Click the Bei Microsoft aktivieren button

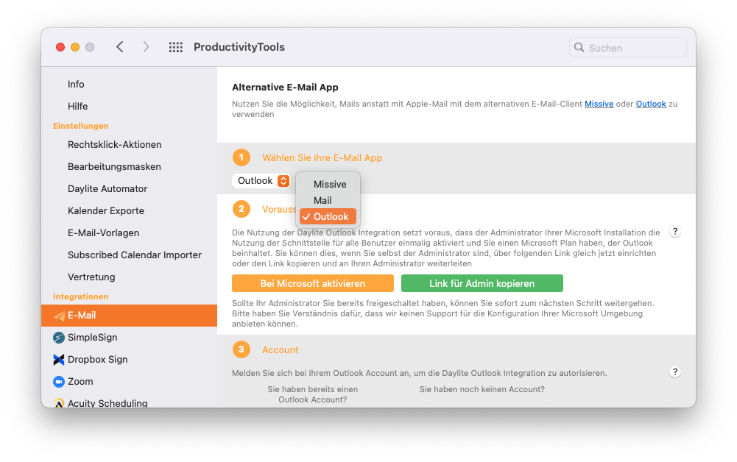[313, 283]
